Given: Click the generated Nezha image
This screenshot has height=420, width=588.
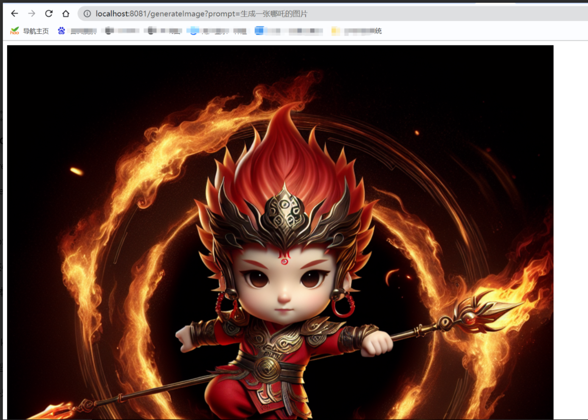Looking at the screenshot, I should pos(280,232).
